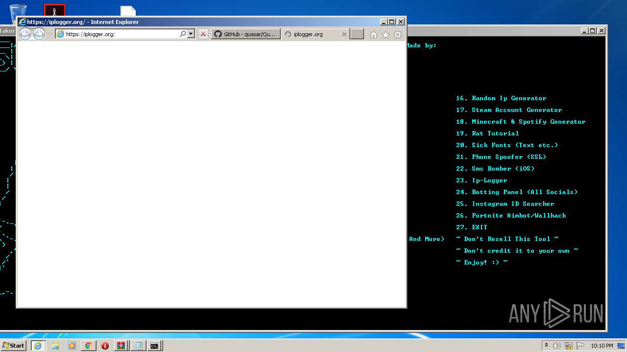Open Google Chrome from taskbar
The width and height of the screenshot is (627, 352).
tap(88, 346)
